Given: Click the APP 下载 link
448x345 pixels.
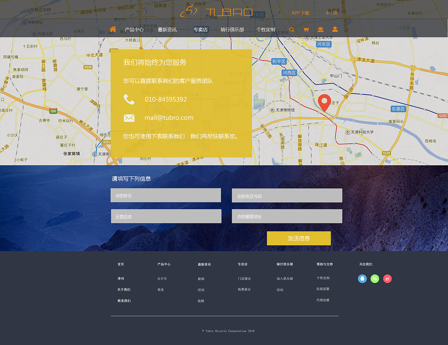Looking at the screenshot, I should pyautogui.click(x=300, y=13).
